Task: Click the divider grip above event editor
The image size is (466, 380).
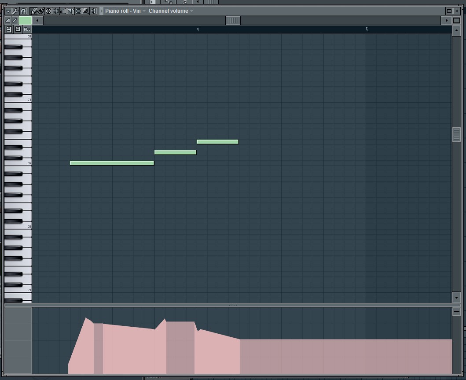Action: pos(233,305)
